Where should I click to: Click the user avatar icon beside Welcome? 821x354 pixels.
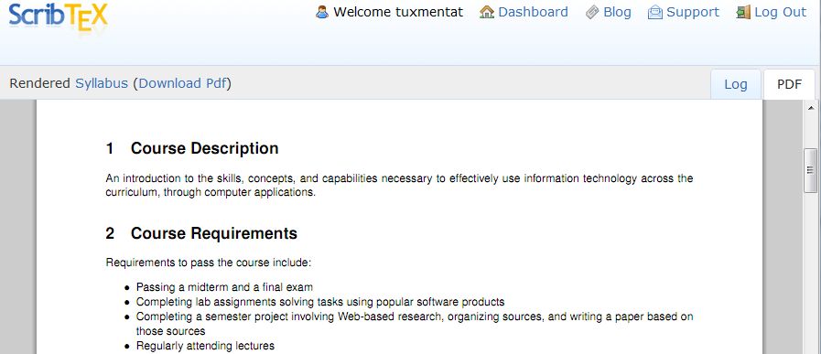tap(322, 12)
